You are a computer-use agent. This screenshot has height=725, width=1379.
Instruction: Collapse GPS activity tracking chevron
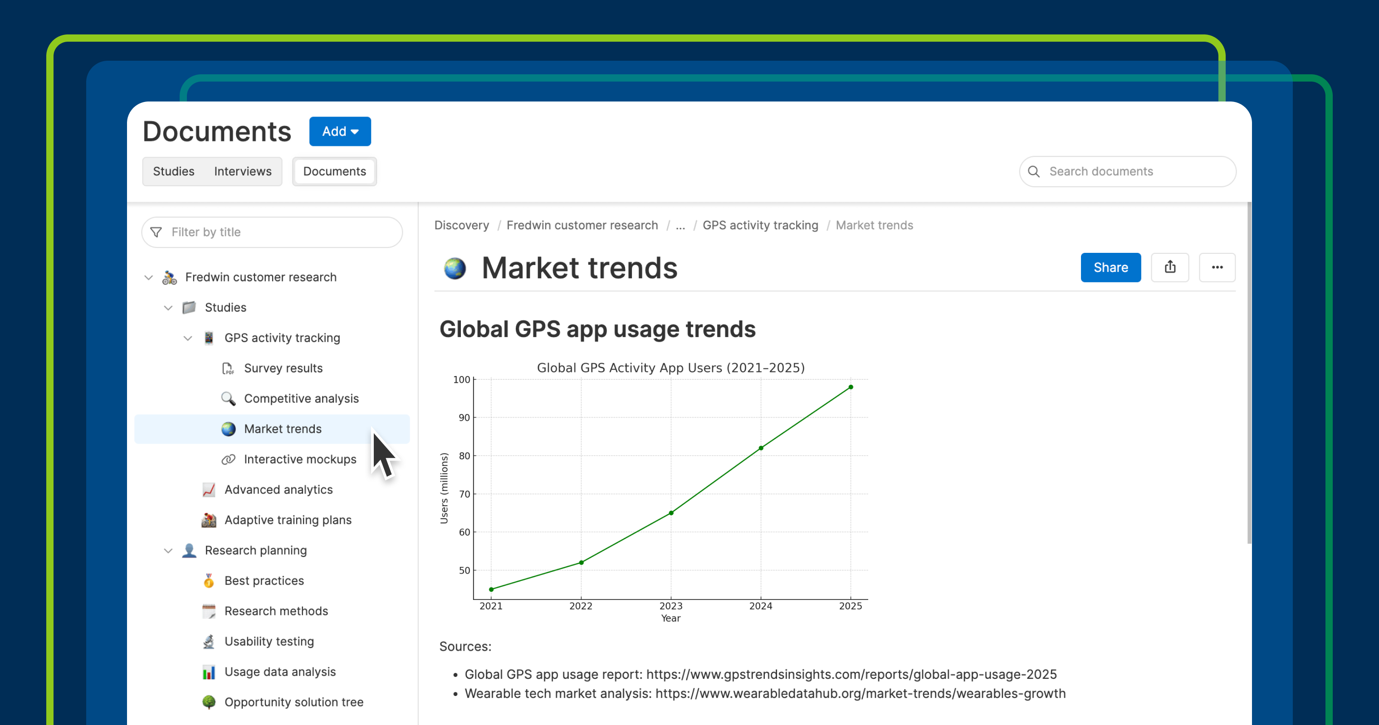click(188, 338)
